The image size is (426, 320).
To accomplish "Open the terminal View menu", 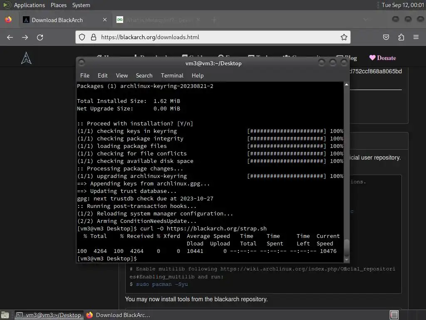I will pos(122,76).
